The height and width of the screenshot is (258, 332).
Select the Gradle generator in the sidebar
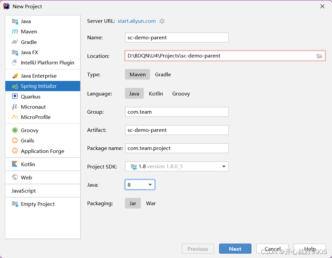point(15,42)
